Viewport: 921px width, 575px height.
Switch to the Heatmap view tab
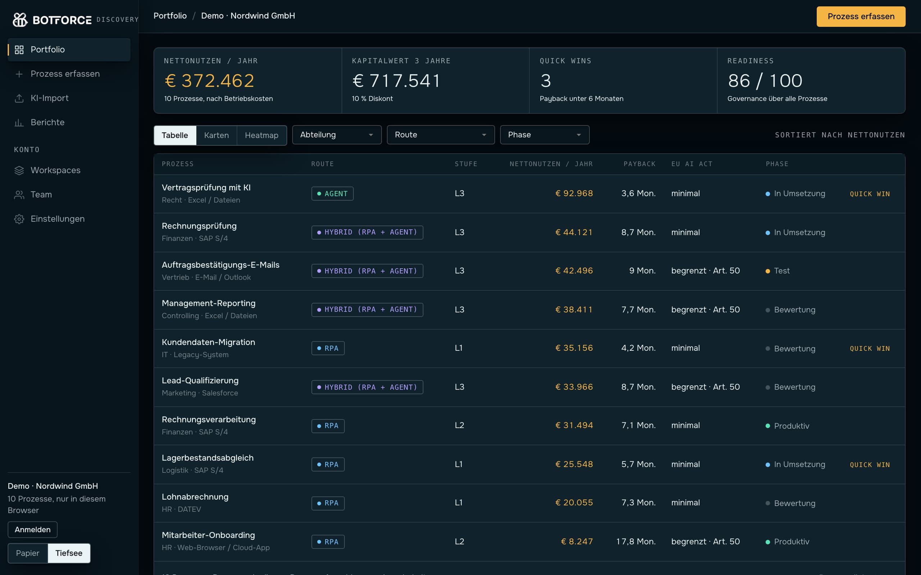coord(262,135)
